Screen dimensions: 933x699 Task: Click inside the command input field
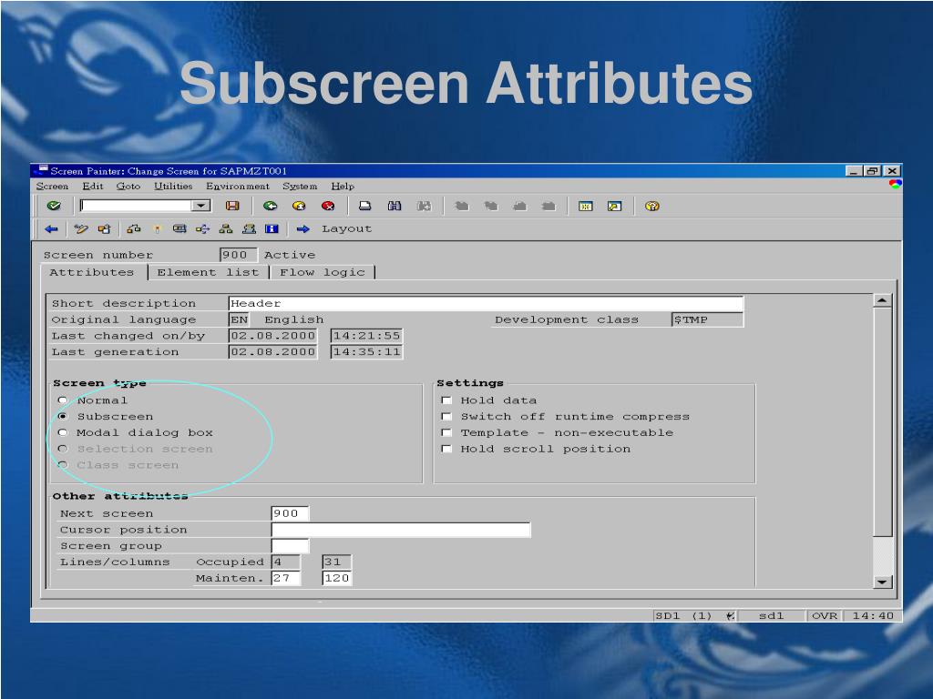coord(137,206)
